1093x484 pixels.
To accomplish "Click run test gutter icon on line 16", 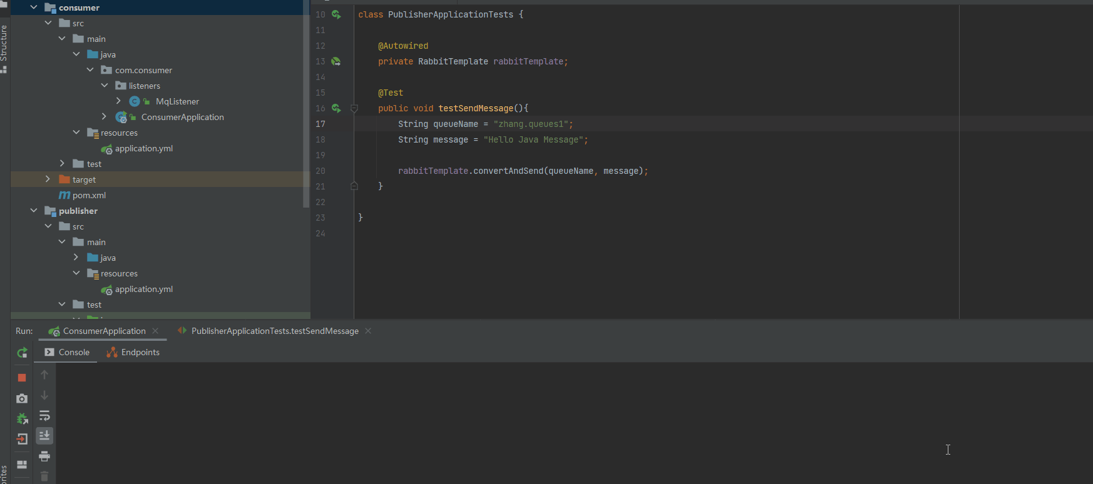I will (337, 108).
